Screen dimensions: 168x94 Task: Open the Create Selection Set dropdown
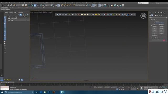(x=80, y=5)
